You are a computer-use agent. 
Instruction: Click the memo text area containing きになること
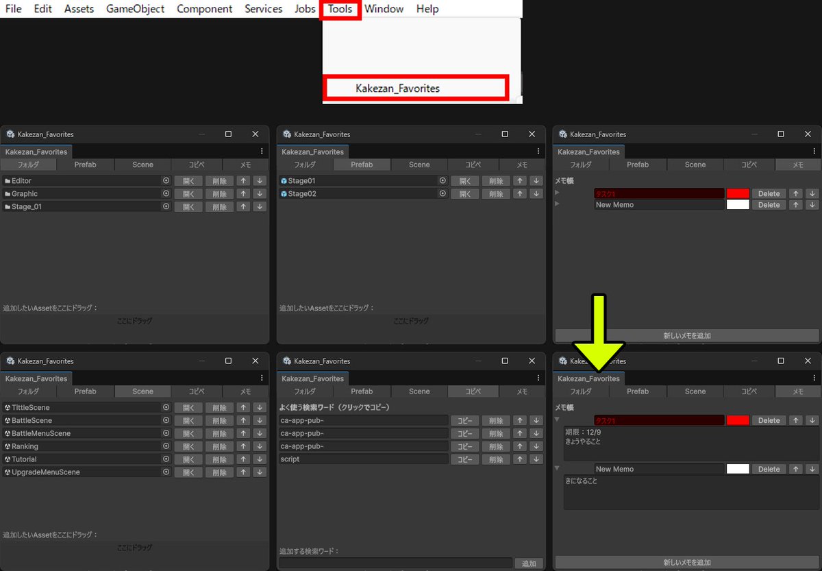pyautogui.click(x=691, y=493)
